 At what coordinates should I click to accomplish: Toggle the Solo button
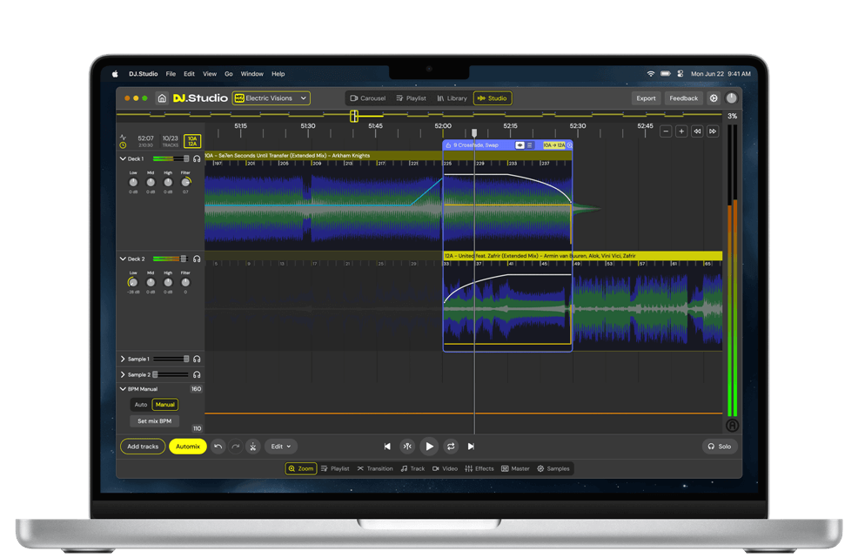[x=720, y=447]
